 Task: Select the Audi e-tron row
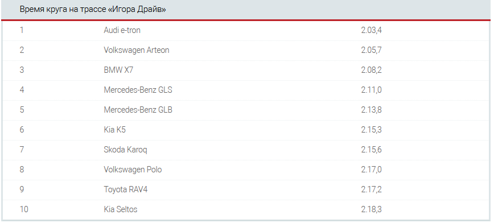[246, 31]
